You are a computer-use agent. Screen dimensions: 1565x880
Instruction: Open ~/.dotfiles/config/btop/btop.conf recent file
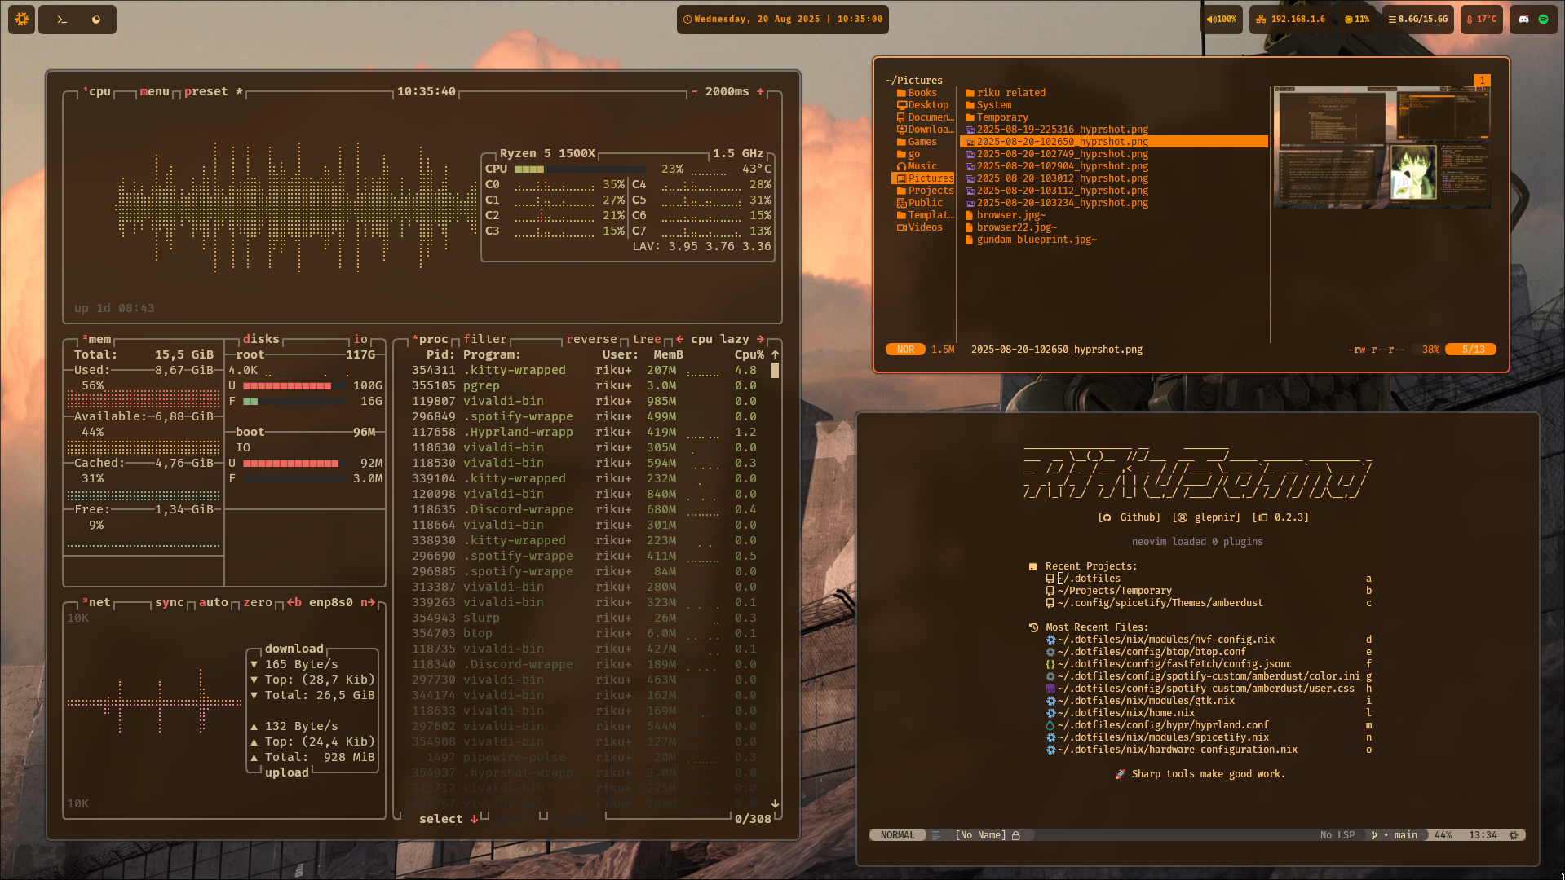click(1151, 652)
